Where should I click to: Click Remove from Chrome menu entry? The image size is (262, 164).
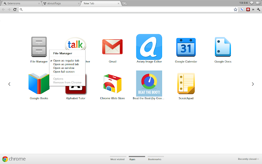click(x=67, y=82)
